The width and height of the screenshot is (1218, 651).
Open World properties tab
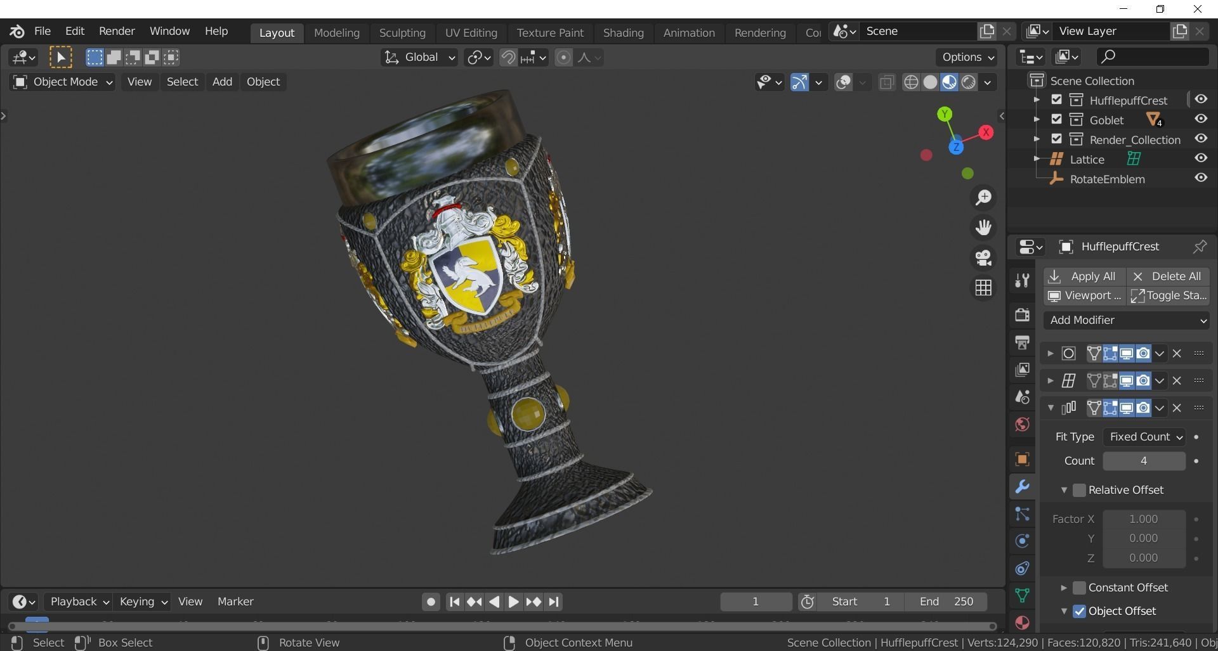point(1022,424)
